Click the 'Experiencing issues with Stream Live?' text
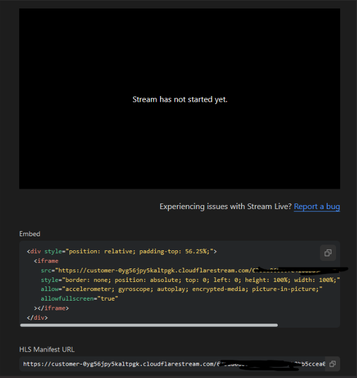The width and height of the screenshot is (357, 378). point(225,207)
